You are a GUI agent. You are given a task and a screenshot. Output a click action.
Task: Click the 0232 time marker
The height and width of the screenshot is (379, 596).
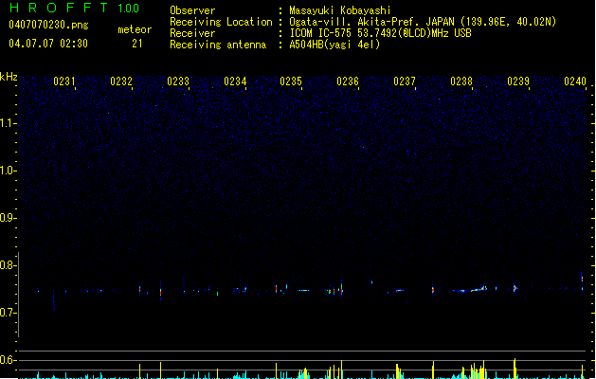[x=121, y=81]
